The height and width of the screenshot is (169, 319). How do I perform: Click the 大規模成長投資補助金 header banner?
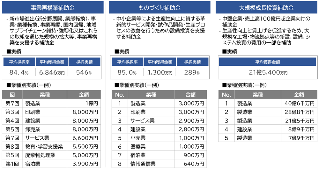click(266, 8)
